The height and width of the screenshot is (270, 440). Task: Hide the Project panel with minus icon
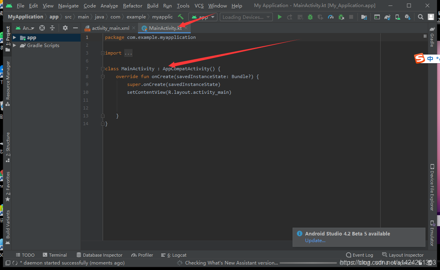point(75,28)
